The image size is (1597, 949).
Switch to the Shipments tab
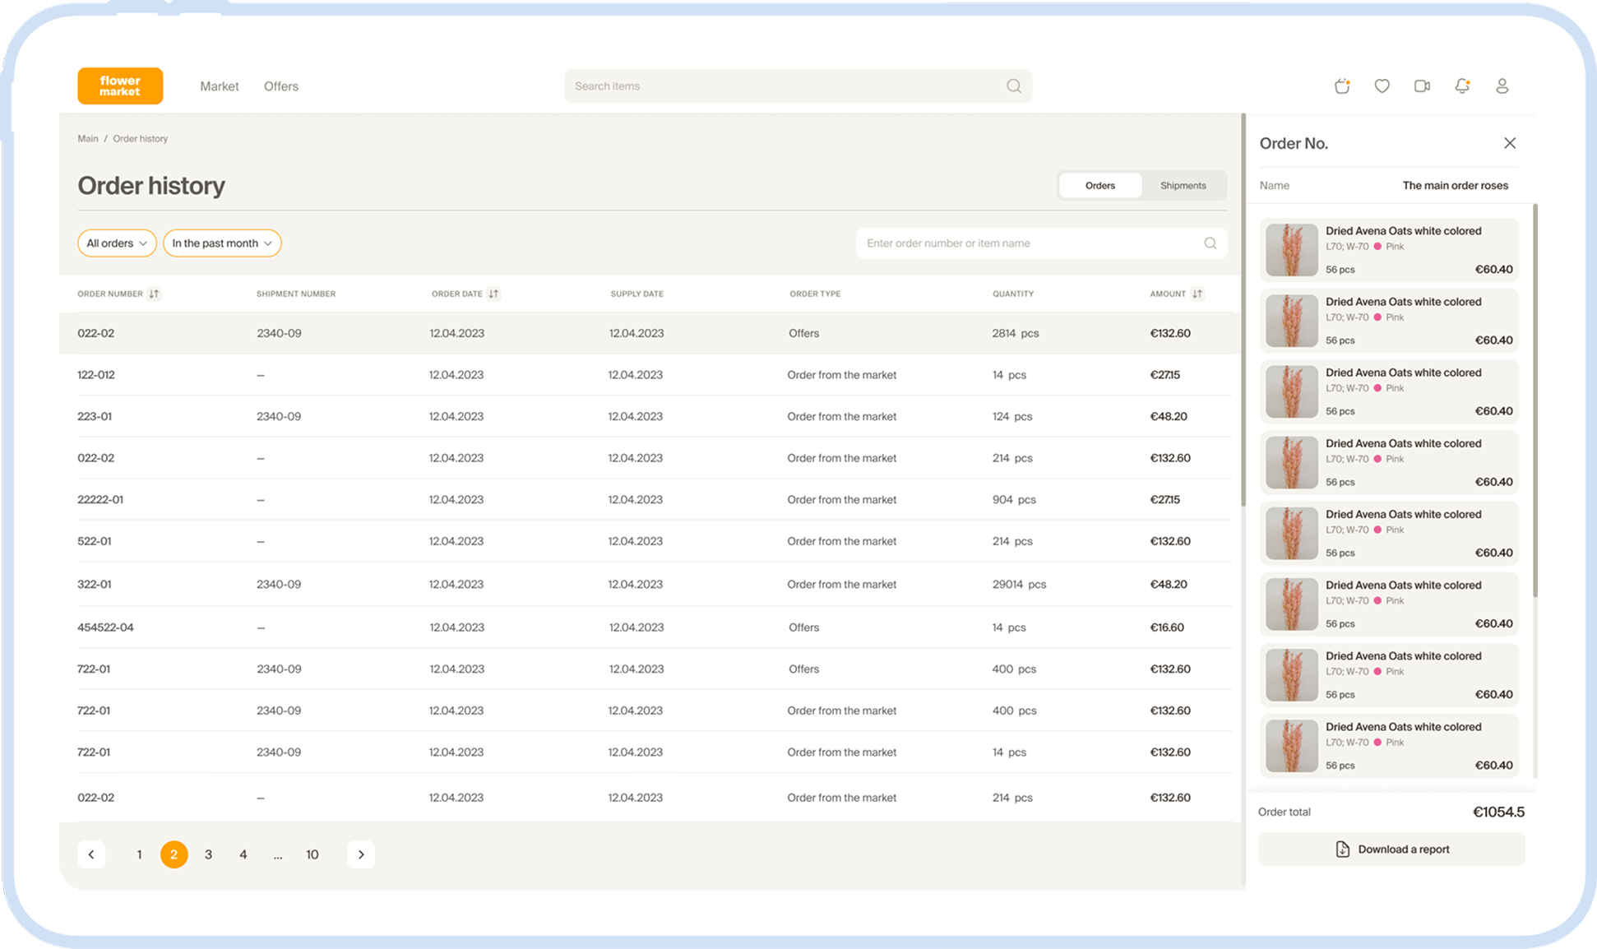point(1183,185)
